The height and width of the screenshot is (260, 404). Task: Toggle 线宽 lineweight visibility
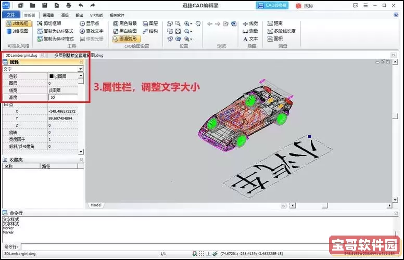click(x=250, y=23)
